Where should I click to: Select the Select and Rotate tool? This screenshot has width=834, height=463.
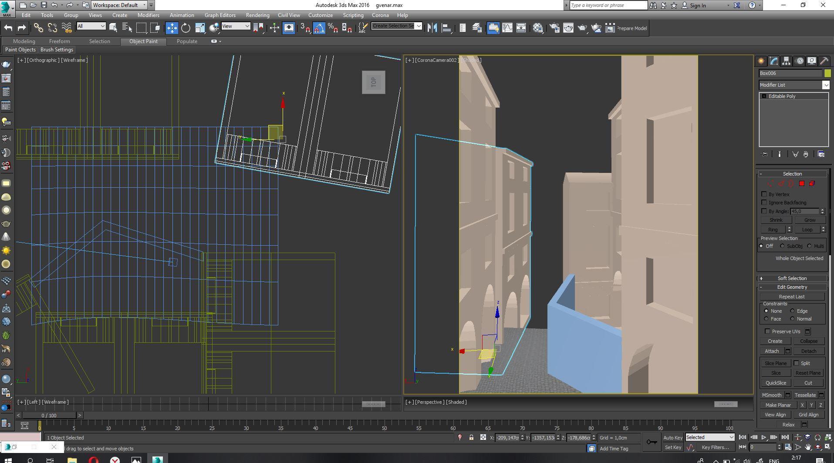click(x=186, y=28)
